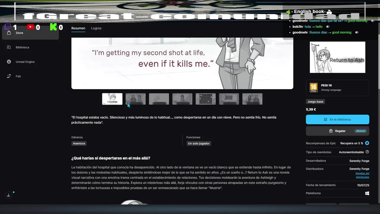Viewport: 380px width, 214px height.
Task: Click the Fecha de lanzamiento label
Action: (x=321, y=185)
